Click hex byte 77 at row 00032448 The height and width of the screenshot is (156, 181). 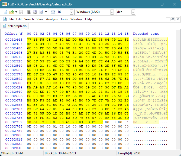(x=29, y=40)
